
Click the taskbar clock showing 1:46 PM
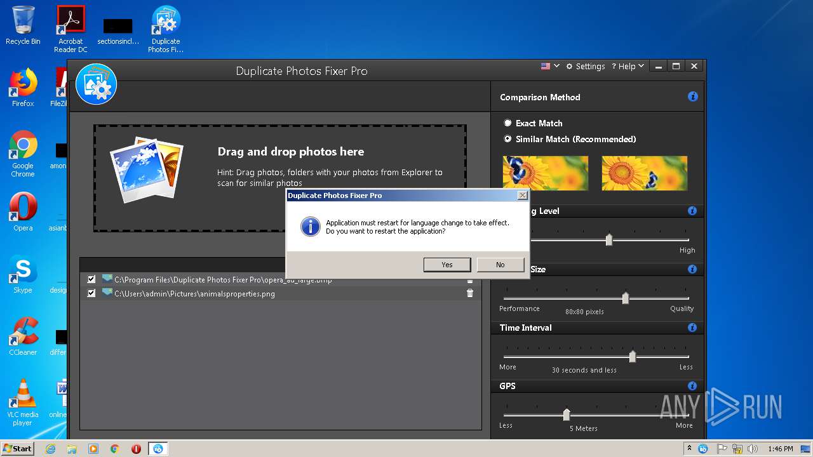click(x=779, y=449)
